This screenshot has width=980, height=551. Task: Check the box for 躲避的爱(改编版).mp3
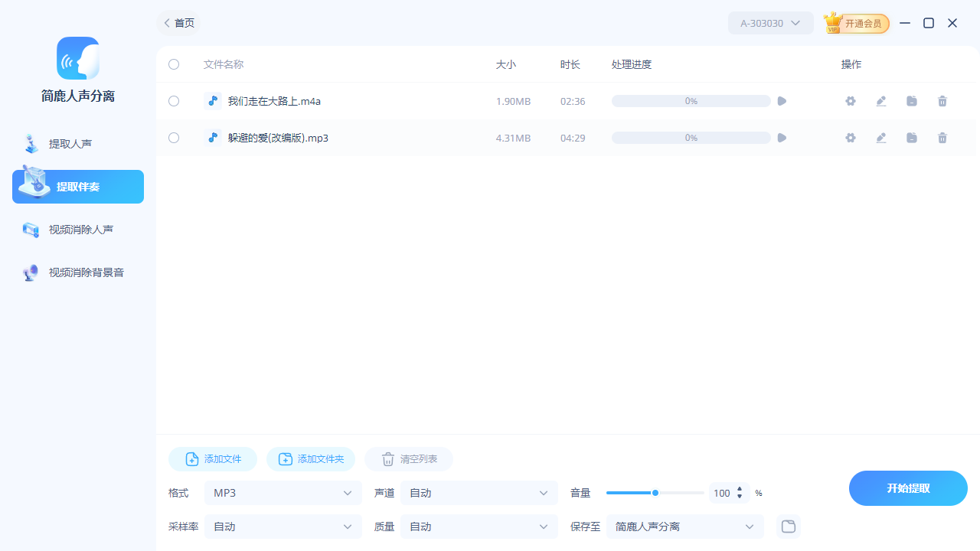pyautogui.click(x=174, y=138)
